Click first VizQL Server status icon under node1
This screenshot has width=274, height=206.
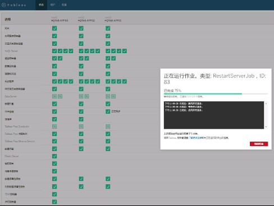(x=54, y=51)
